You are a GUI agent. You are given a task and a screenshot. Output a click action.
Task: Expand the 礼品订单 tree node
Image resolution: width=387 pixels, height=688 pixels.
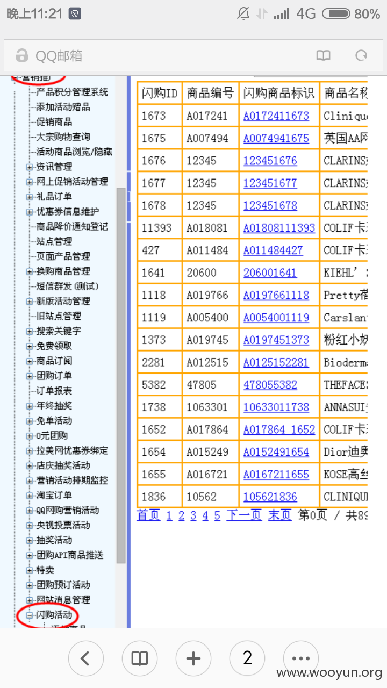tap(30, 197)
